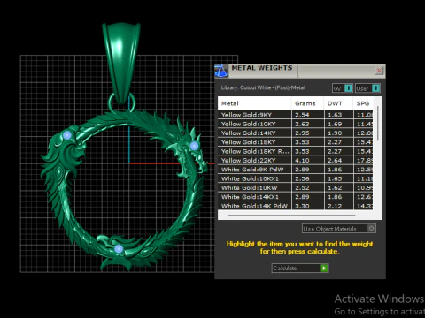Click the 1.69 DWT value for 10KY

(x=335, y=124)
